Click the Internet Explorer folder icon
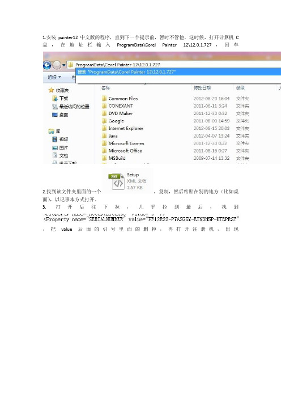This screenshot has height=398, width=281. pos(104,129)
